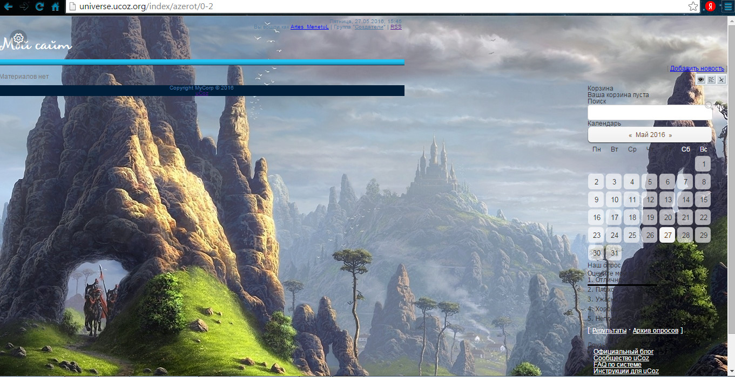
Task: Click the browser forward arrow
Action: coord(24,6)
